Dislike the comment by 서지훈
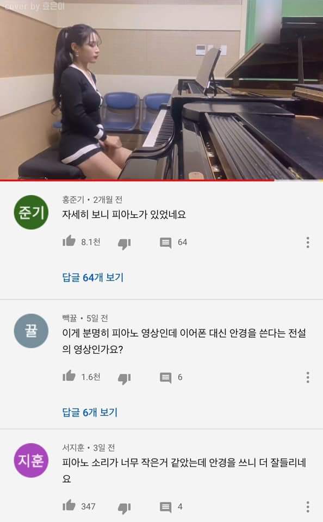Image resolution: width=323 pixels, height=522 pixels. coord(124,508)
